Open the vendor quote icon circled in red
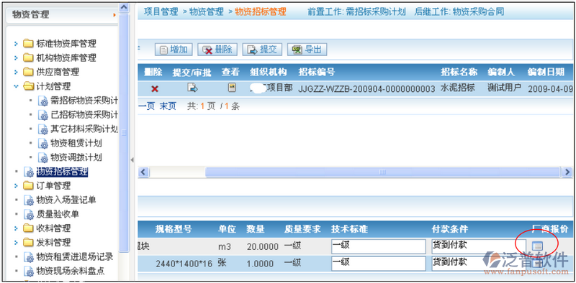Viewport: 576px width, 283px height. [x=537, y=246]
